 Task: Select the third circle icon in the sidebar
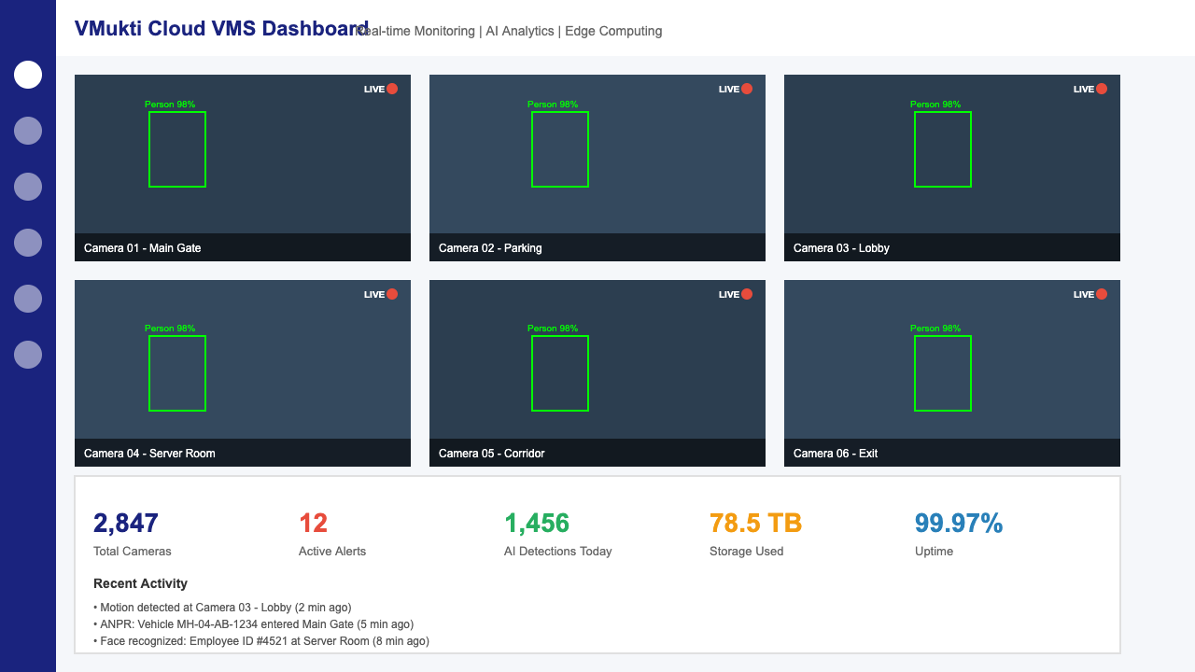coord(28,187)
